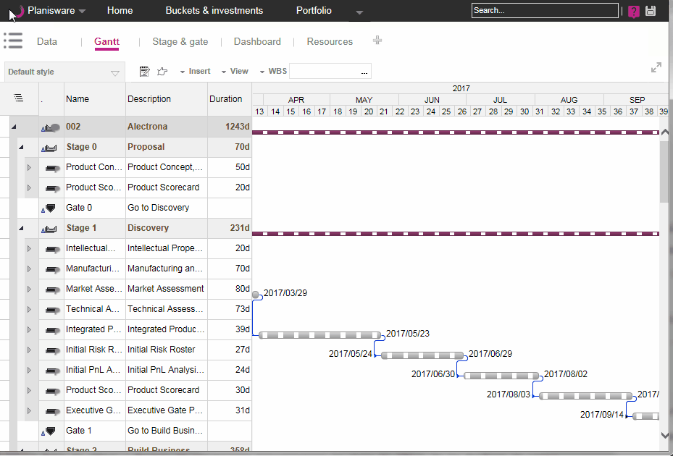This screenshot has height=456, width=673.
Task: Click the project icon for row 002
Action: coord(51,127)
